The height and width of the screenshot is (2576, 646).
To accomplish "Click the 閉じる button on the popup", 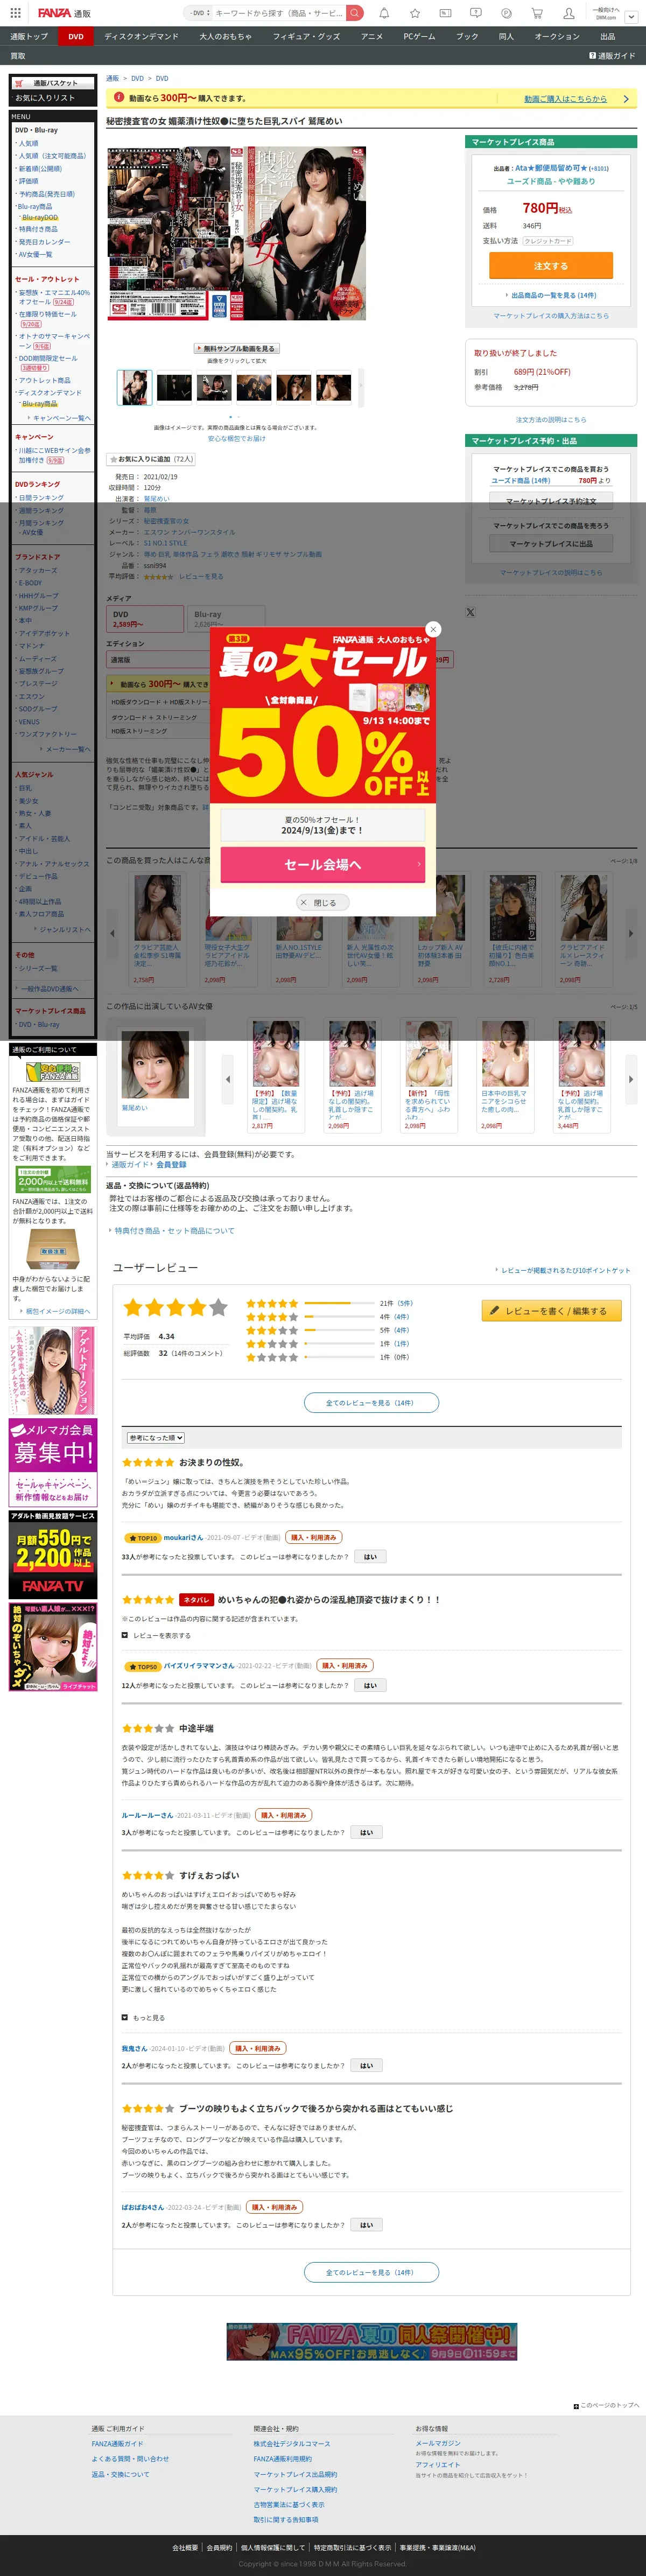I will click(x=322, y=902).
